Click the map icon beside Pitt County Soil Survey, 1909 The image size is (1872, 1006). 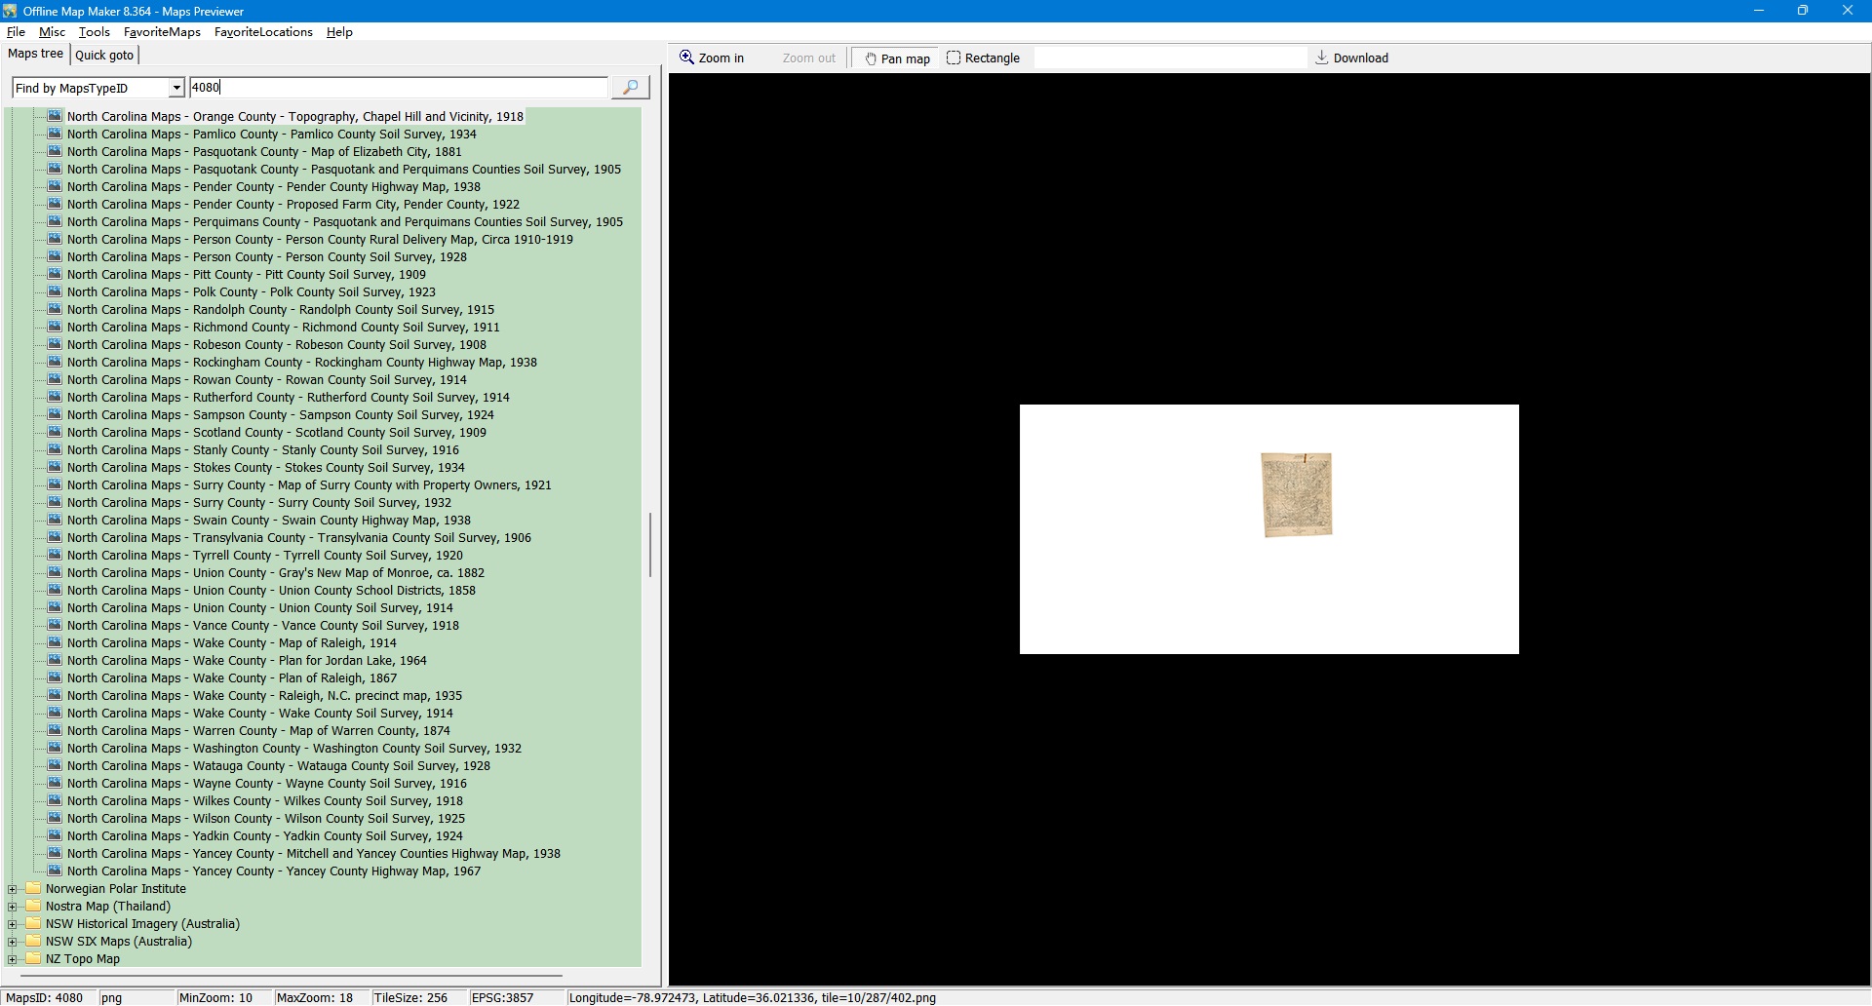click(x=55, y=275)
